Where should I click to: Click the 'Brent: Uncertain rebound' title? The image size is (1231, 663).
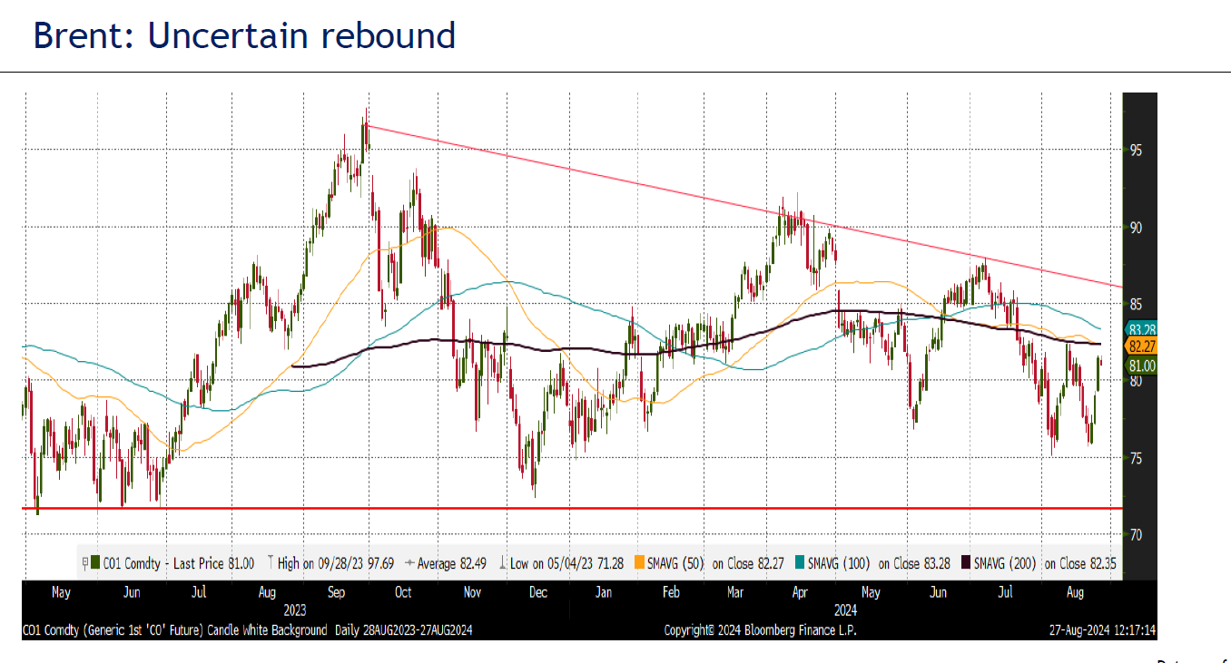click(244, 35)
